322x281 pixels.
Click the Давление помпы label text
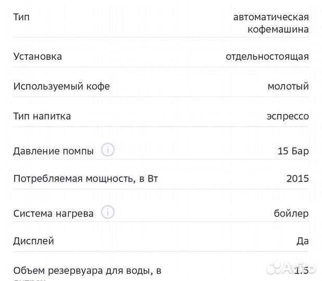[54, 151]
